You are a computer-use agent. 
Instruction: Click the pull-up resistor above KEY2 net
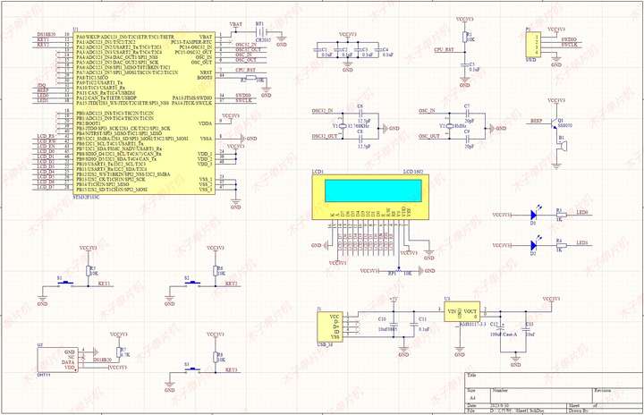[x=216, y=271]
